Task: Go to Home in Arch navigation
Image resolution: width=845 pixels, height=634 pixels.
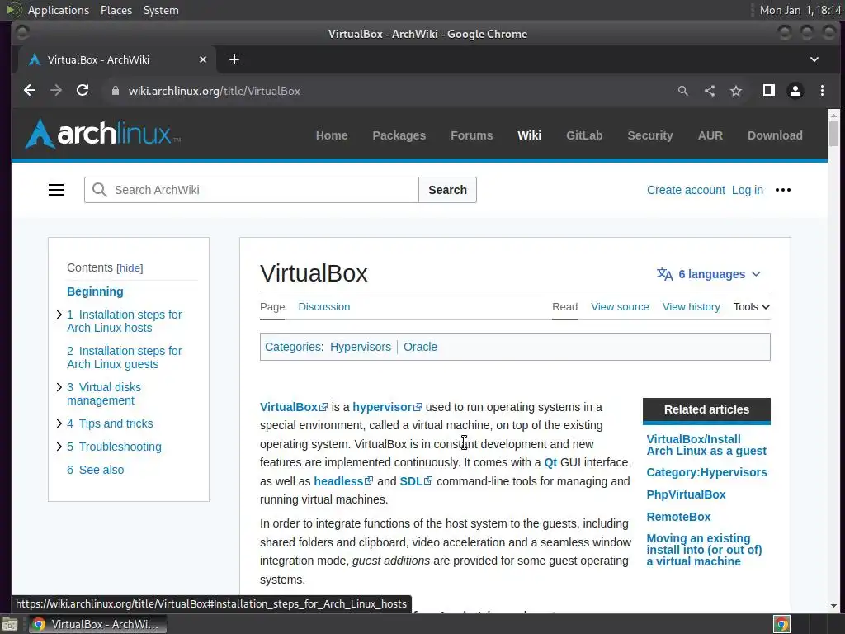Action: tap(332, 135)
